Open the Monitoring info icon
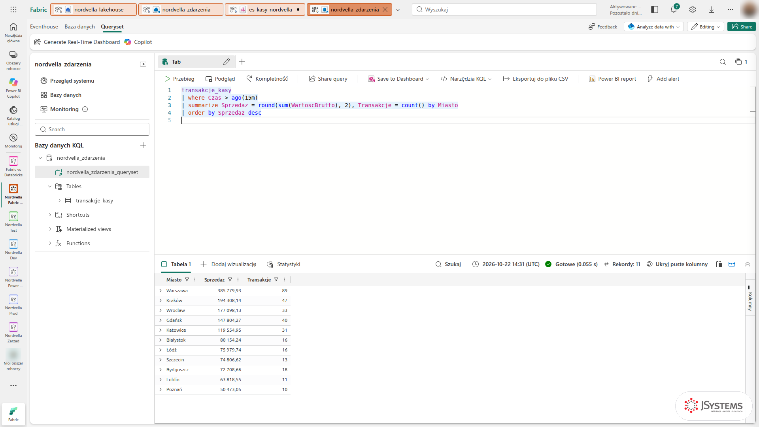The width and height of the screenshot is (759, 427). 85,109
